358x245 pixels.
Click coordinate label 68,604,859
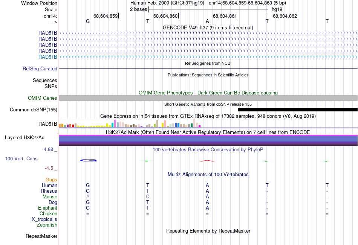[106, 16]
